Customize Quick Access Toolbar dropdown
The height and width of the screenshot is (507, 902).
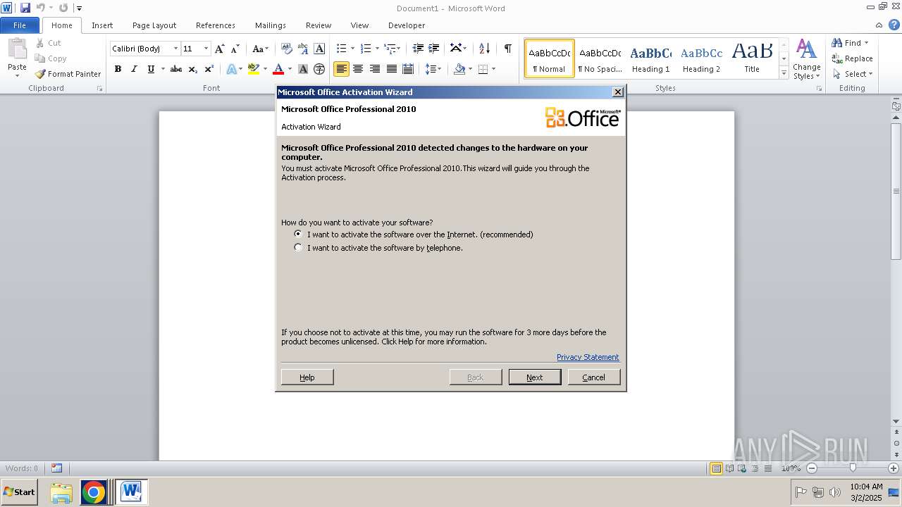tap(79, 8)
